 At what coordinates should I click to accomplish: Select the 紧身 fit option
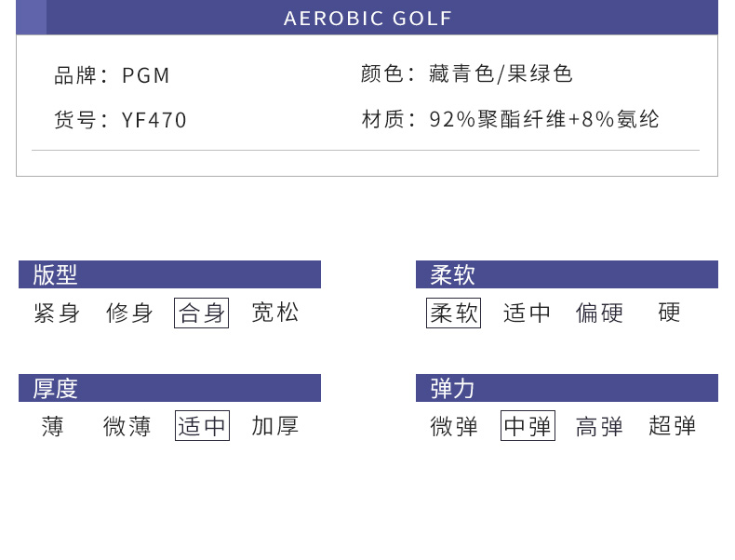57,313
